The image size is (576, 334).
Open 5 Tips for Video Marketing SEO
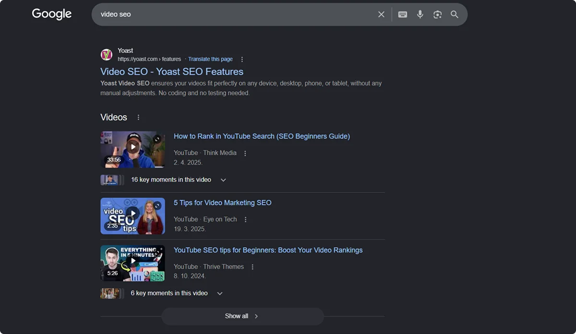click(x=223, y=203)
